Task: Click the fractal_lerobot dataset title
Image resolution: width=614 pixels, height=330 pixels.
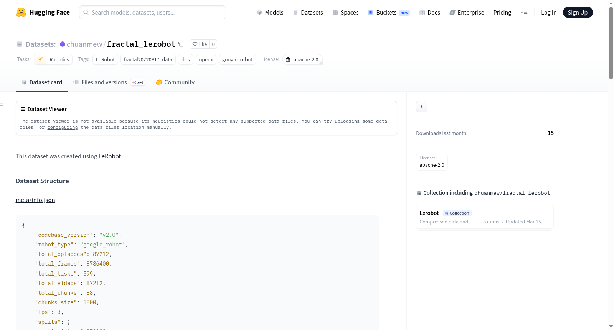Action: [x=141, y=44]
